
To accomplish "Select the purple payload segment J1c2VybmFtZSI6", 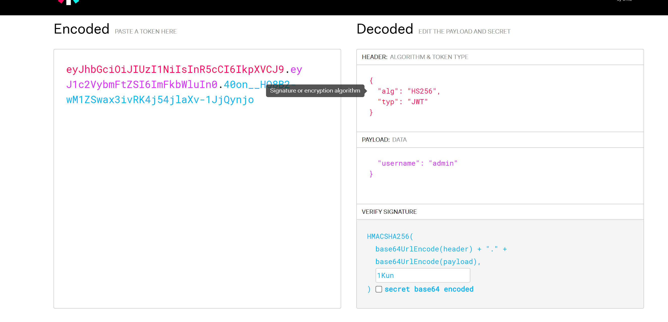I will [x=142, y=84].
